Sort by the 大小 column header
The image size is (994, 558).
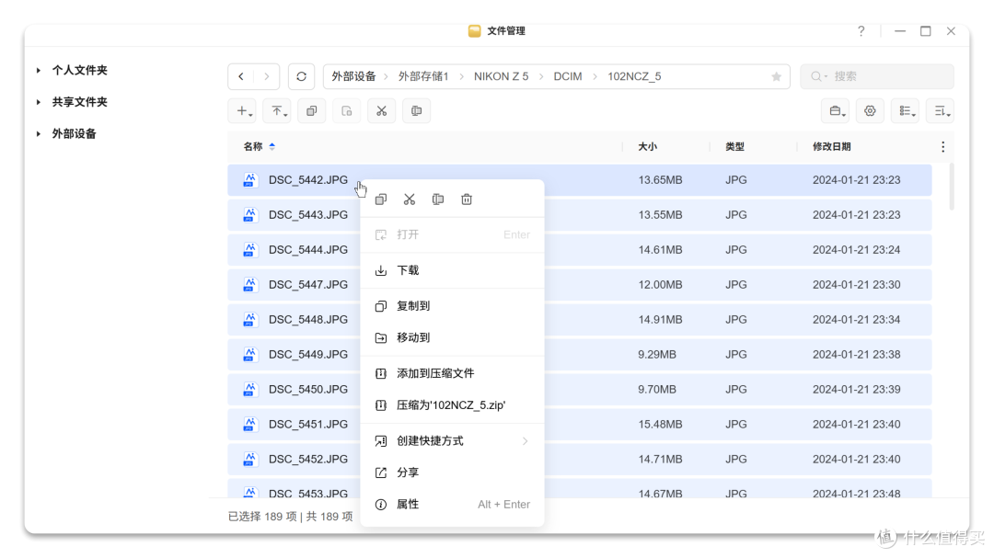coord(647,147)
